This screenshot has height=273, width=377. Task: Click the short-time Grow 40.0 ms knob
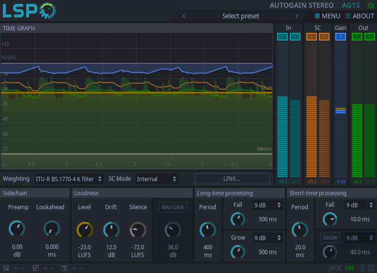coord(330,252)
